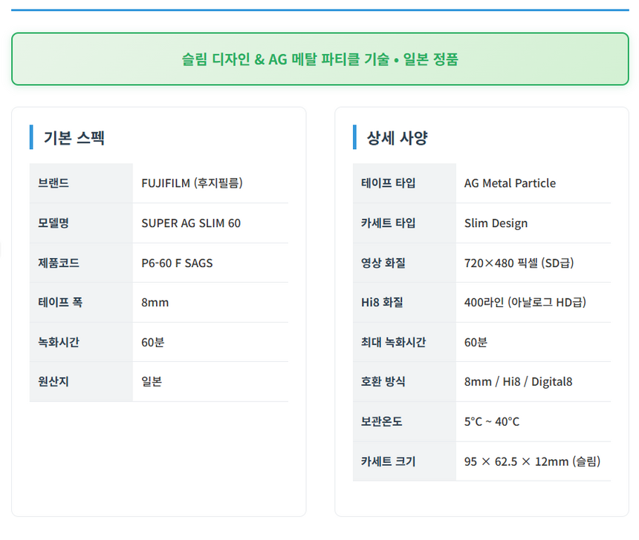639x540 pixels.
Task: Click the 상세 사양 section heading
Action: tap(397, 137)
